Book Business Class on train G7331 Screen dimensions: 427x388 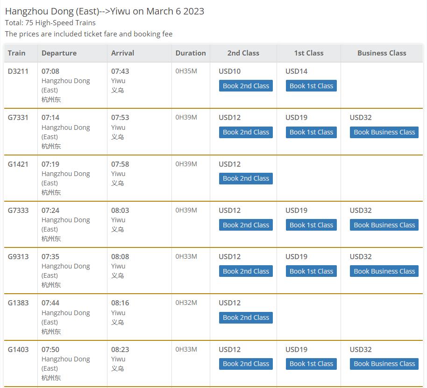click(x=384, y=132)
